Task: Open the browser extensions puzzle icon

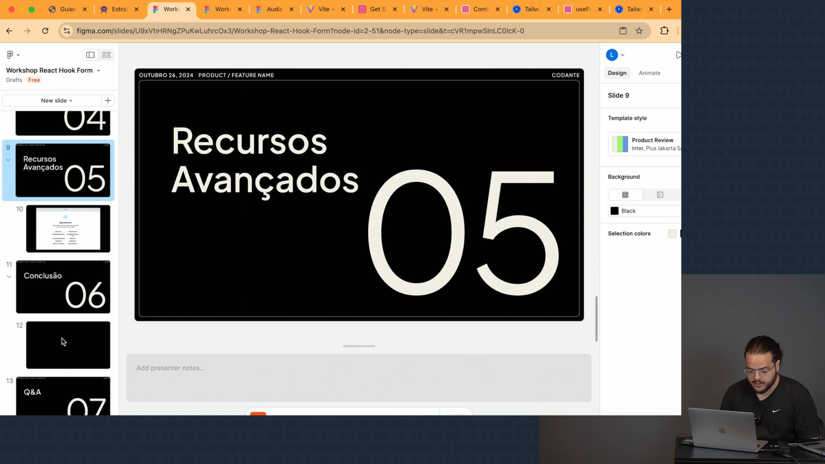Action: point(664,31)
